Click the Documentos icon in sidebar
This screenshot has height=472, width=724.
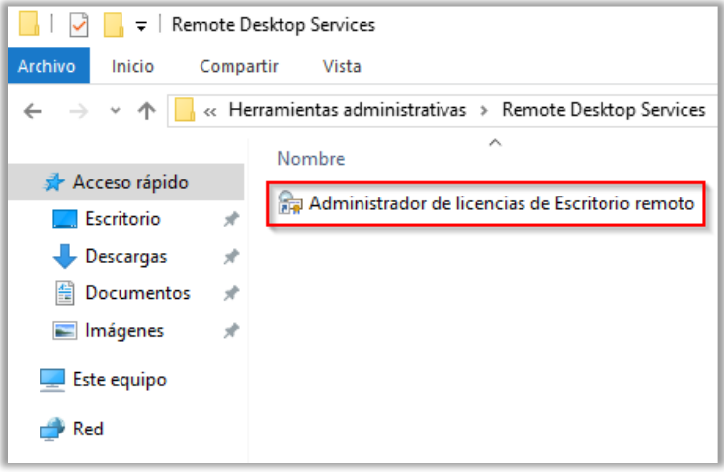tap(65, 293)
